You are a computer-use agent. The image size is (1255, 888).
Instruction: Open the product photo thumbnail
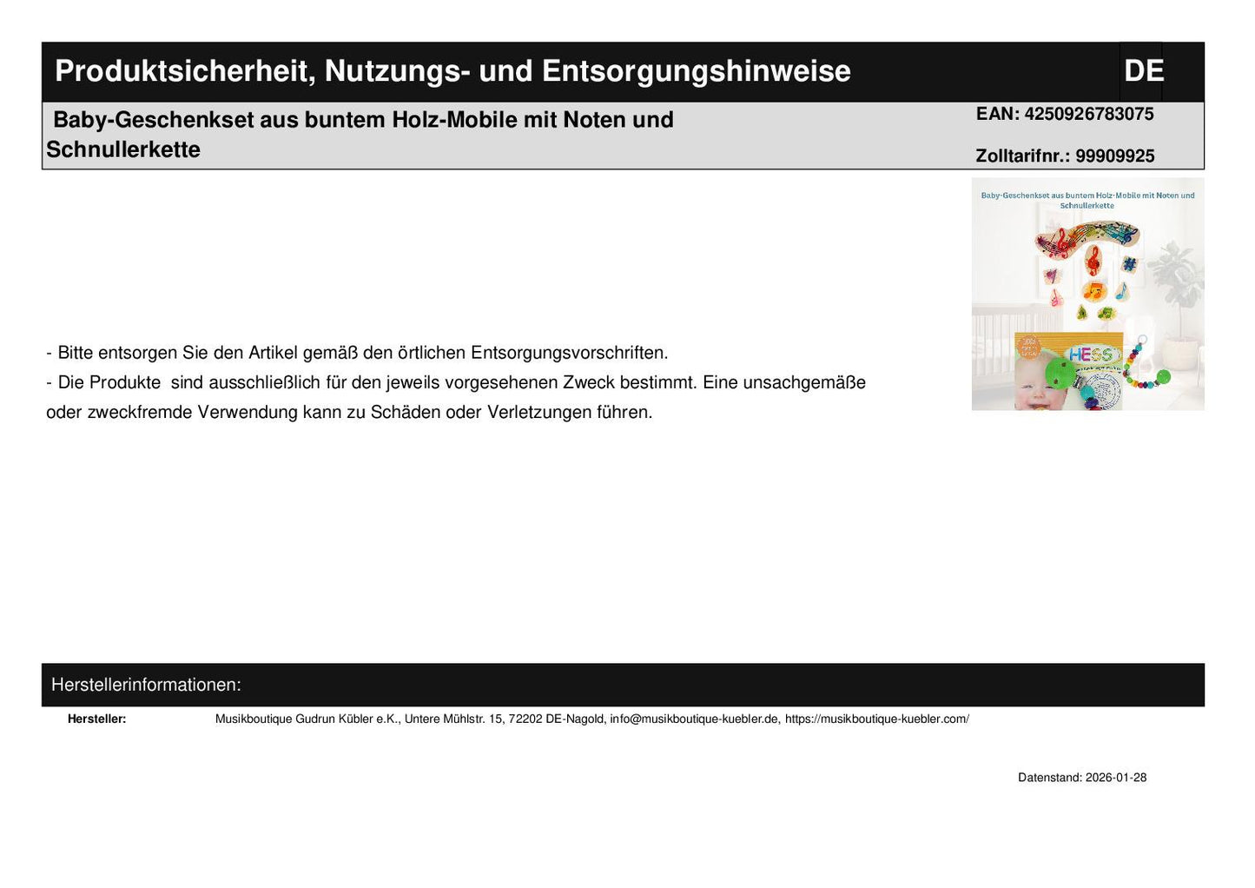[x=1087, y=294]
